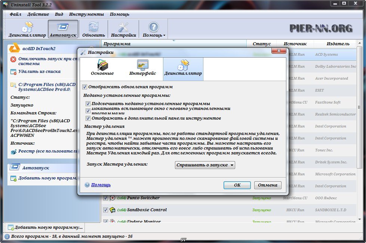The width and height of the screenshot is (366, 243).
Task: Click Отключить запуск при старте системы
Action: (47, 61)
